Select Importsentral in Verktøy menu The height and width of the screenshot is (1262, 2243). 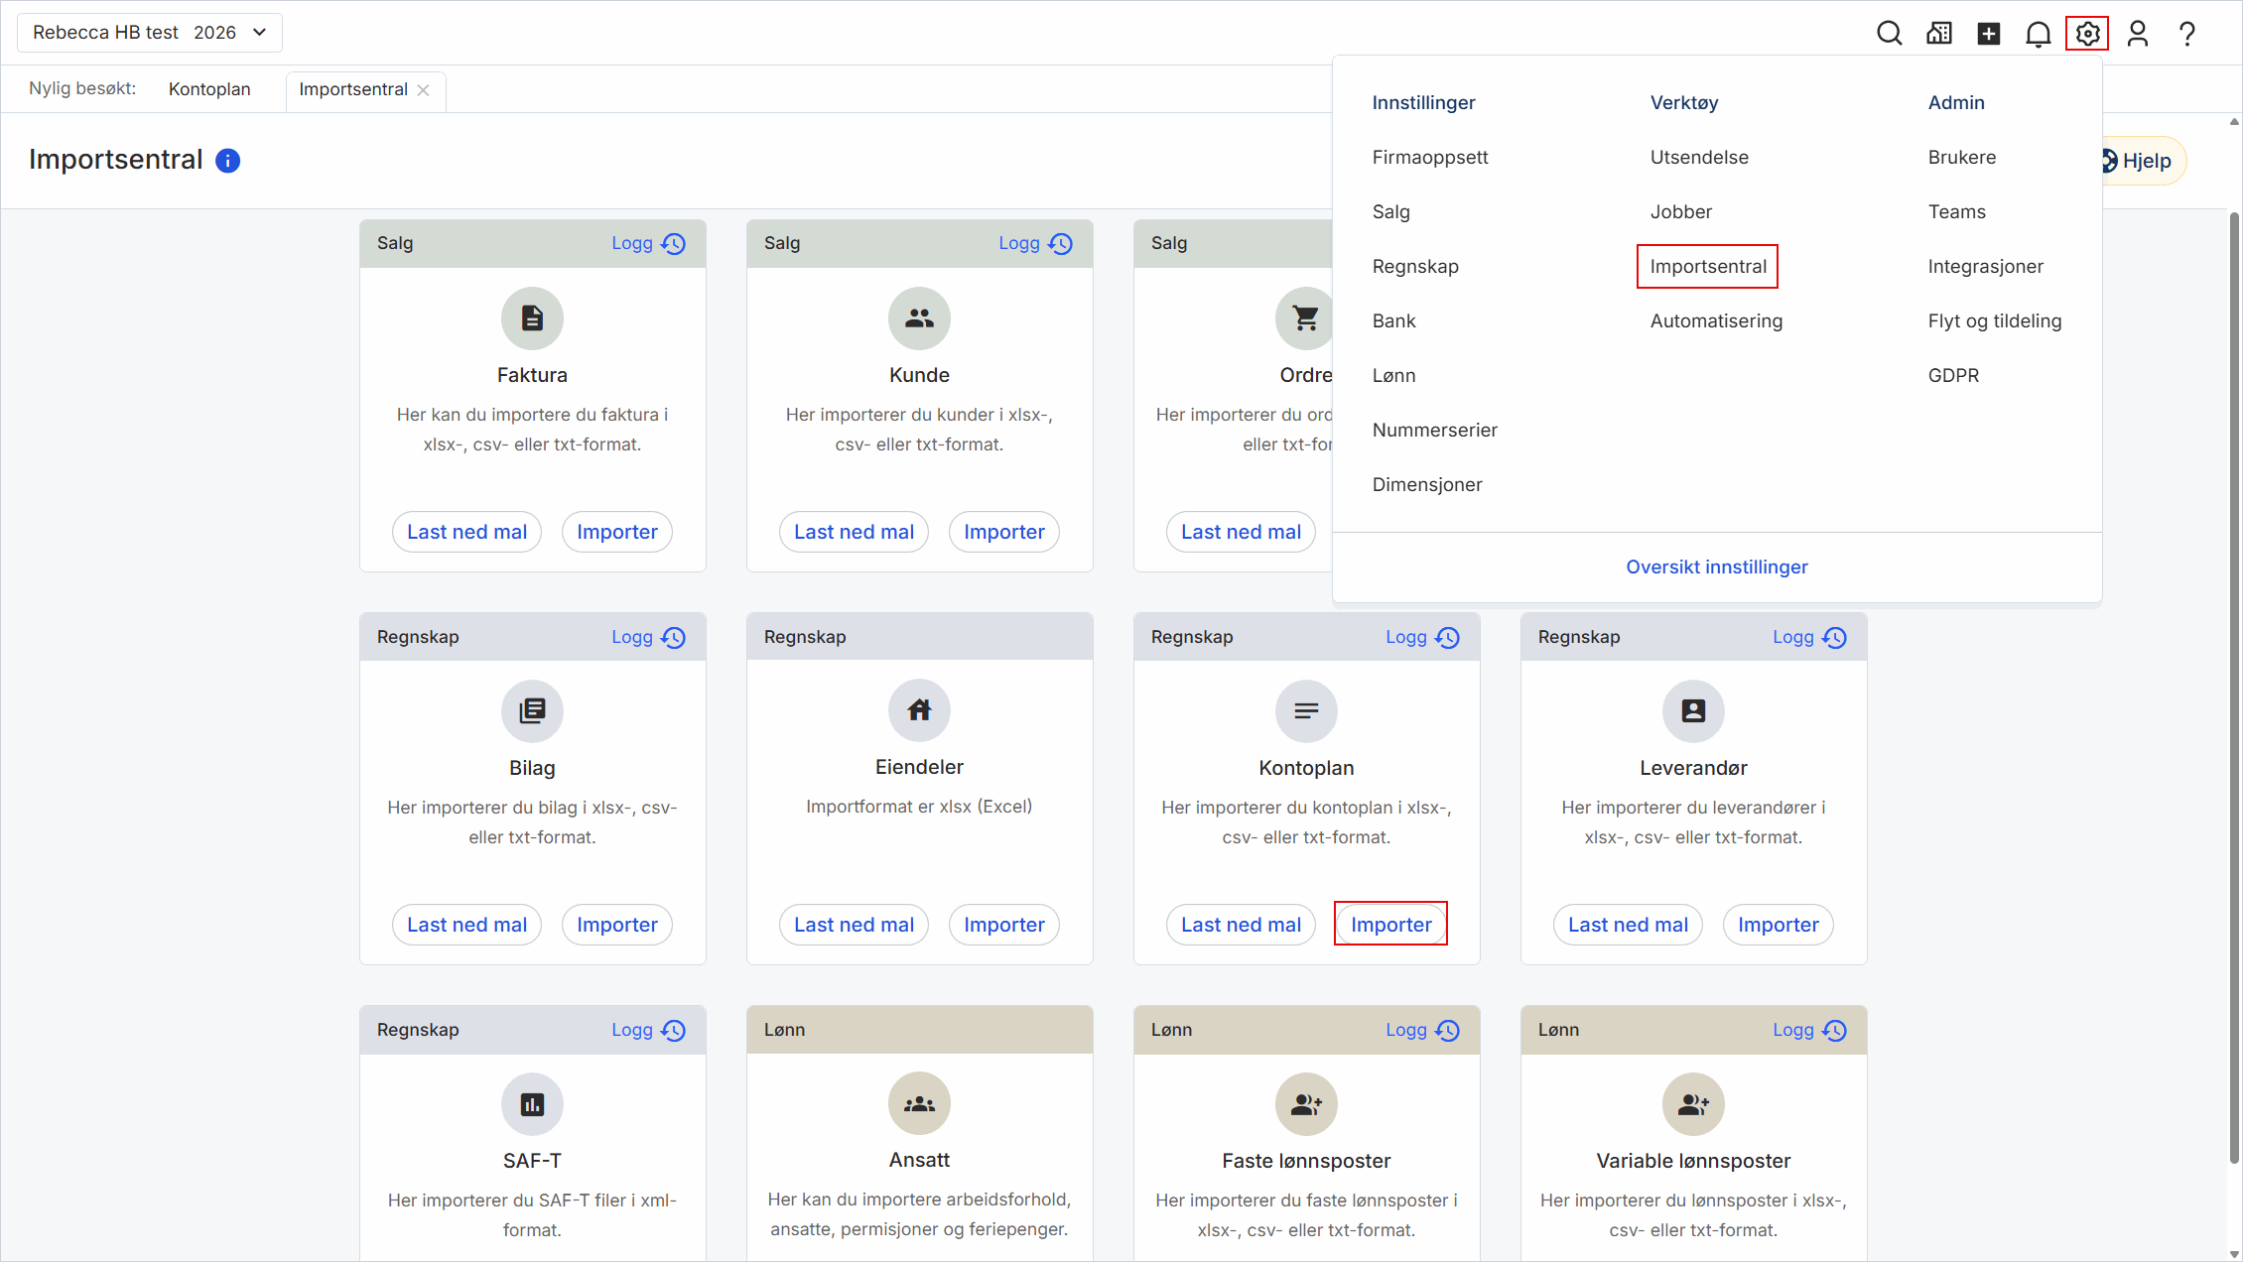(1707, 266)
